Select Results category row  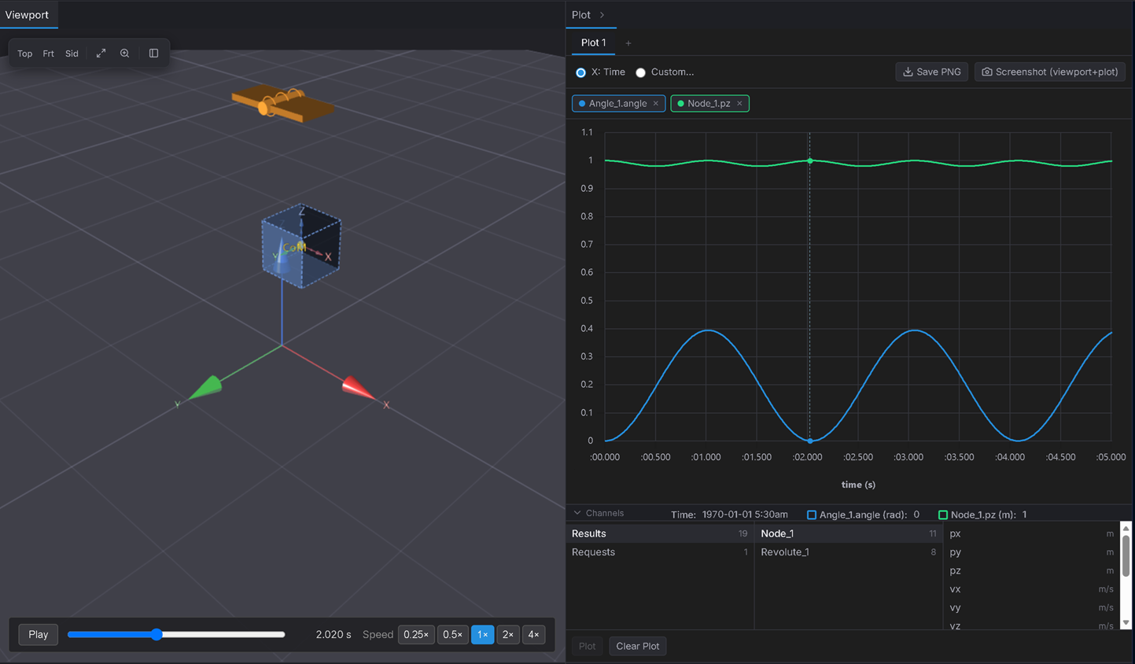(660, 533)
